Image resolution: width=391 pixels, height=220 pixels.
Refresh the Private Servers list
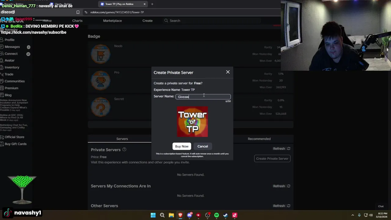282,148
